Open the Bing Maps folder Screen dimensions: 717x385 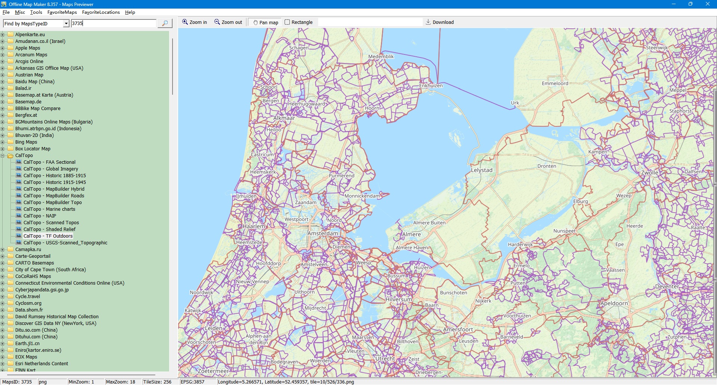[26, 142]
